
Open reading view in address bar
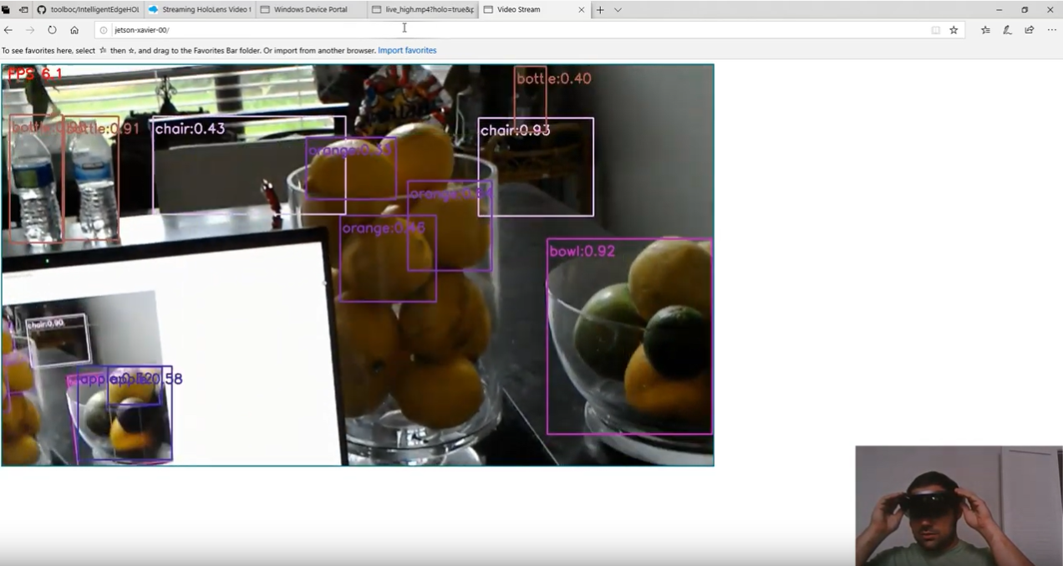(935, 30)
